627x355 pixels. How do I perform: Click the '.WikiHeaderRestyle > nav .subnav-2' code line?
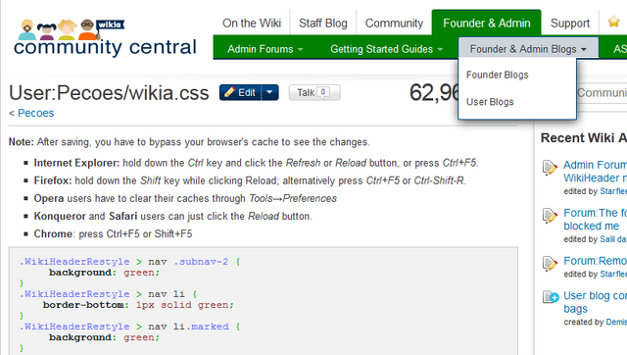point(130,262)
